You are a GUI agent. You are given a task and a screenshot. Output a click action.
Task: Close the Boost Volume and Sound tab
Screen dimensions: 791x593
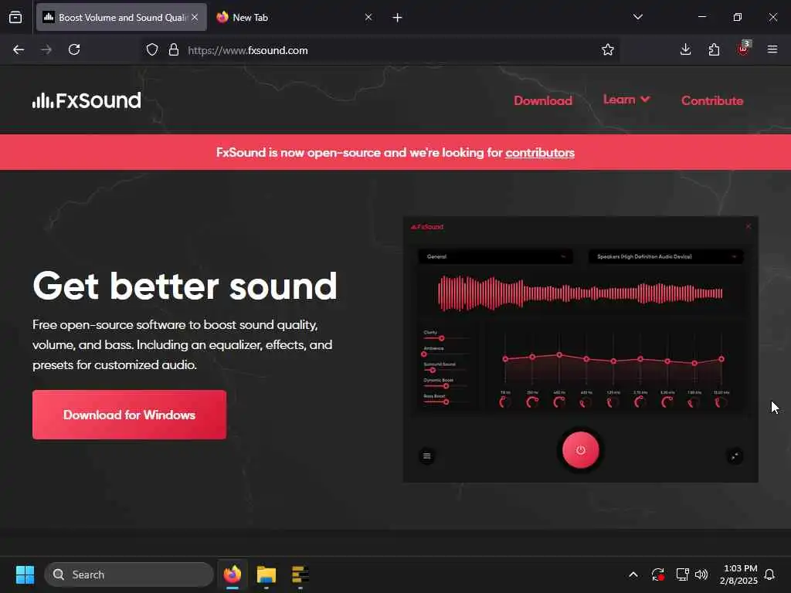195,18
